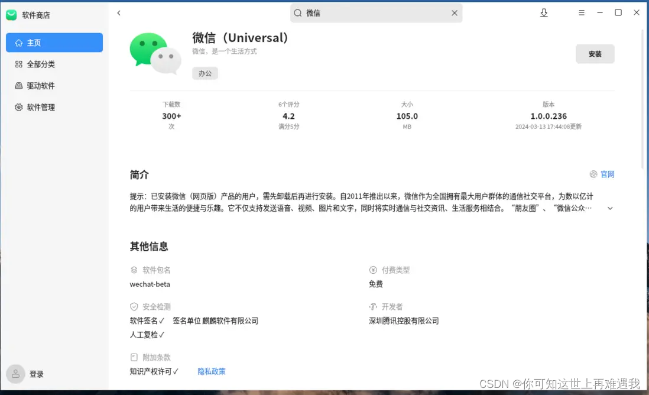Click 登录 to sign in

[37, 374]
